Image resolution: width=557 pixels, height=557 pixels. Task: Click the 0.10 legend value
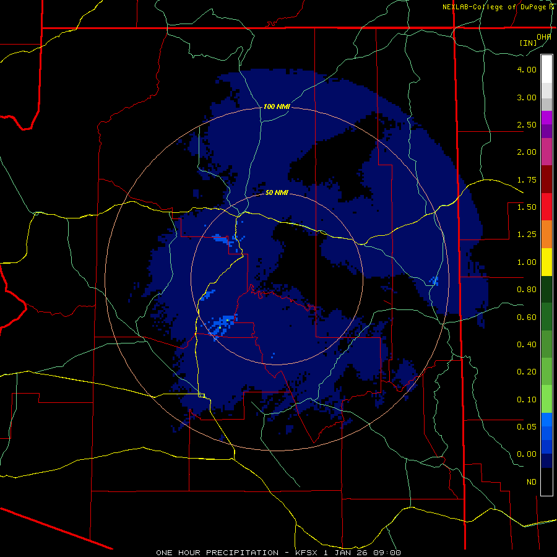pos(527,400)
